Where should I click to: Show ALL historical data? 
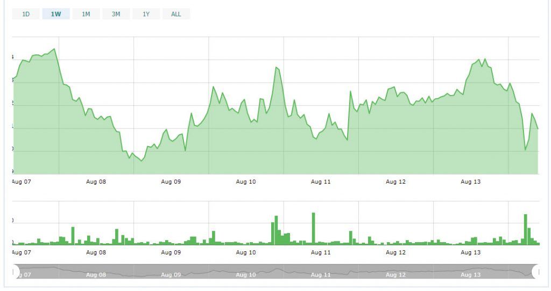click(x=176, y=14)
